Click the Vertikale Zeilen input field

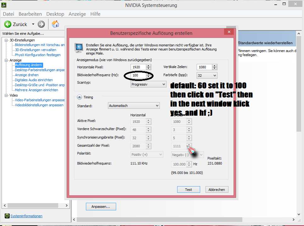pyautogui.click(x=204, y=67)
